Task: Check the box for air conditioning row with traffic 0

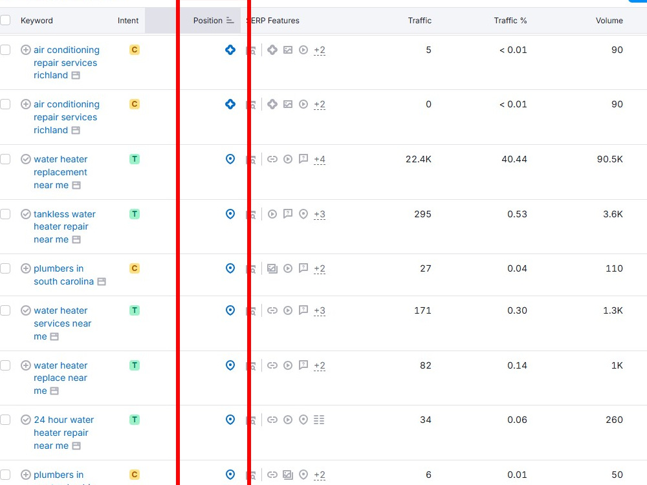Action: [5, 104]
